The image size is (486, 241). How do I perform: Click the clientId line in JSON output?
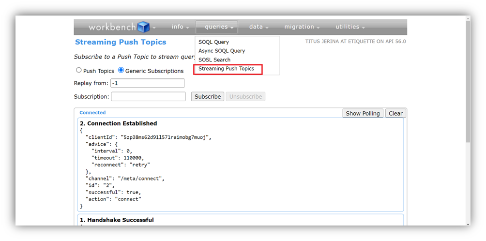[x=149, y=137]
